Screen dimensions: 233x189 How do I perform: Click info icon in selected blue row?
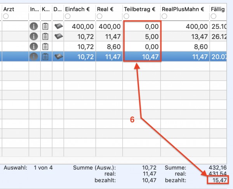(34, 57)
